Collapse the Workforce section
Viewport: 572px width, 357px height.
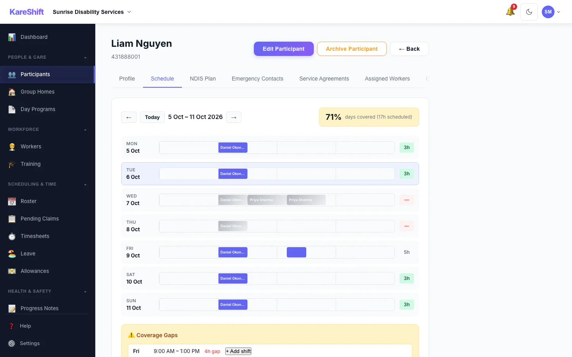(85, 130)
